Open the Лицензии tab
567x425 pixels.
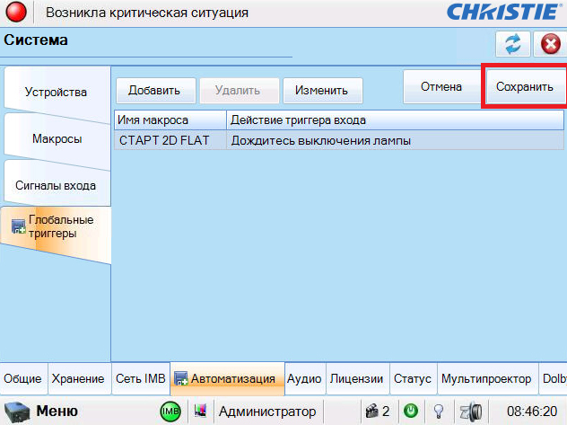[357, 378]
